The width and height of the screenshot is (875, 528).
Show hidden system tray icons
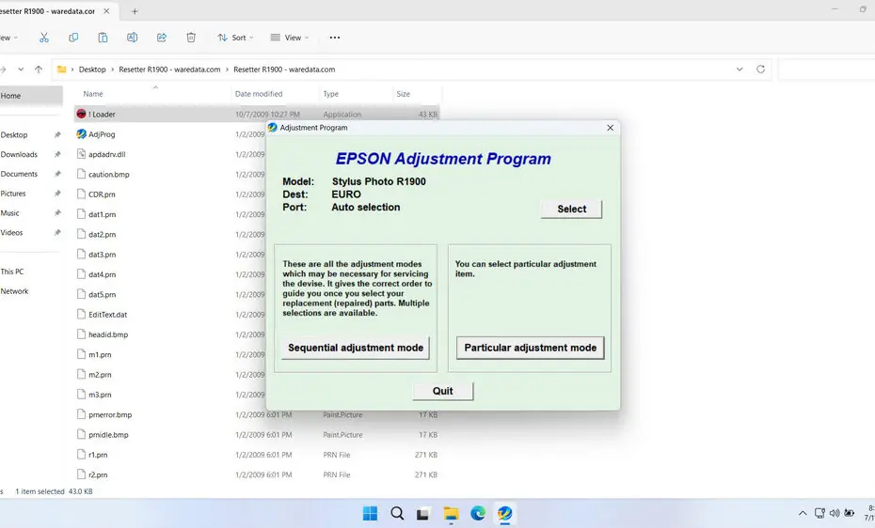click(803, 513)
